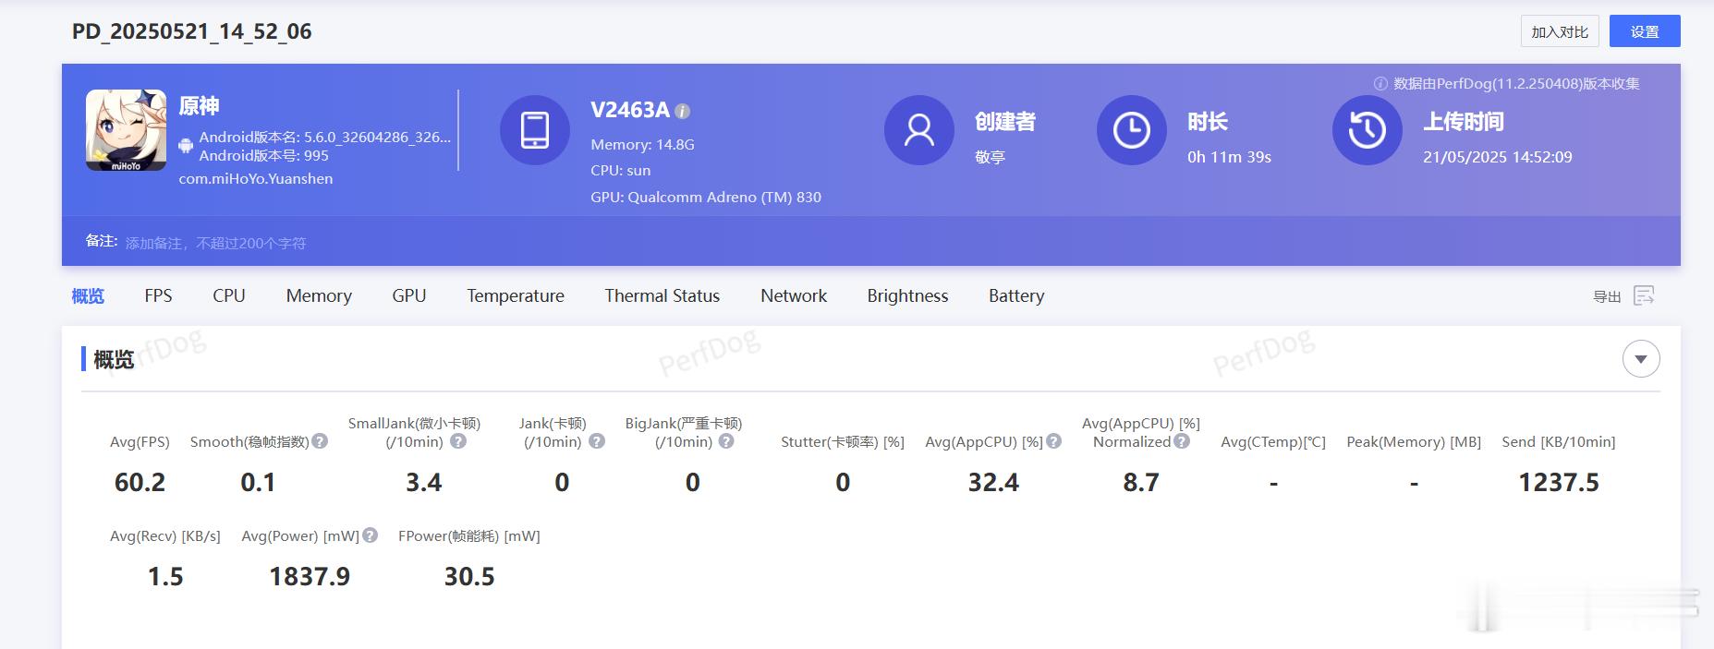Image resolution: width=1714 pixels, height=649 pixels.
Task: Click the Avg(Power) value 1837.9
Action: 310,576
